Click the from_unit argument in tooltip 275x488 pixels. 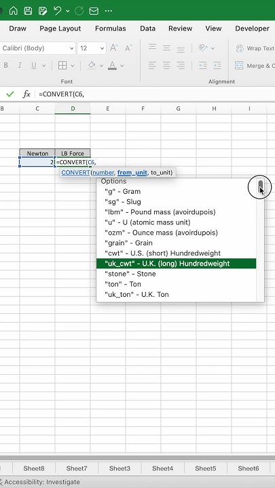coord(132,172)
